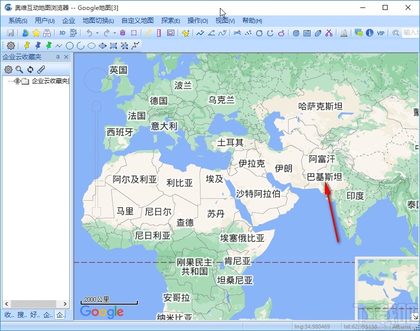This screenshot has height=331, width=420.
Task: Select the green pushpin marker tool
Action: coord(49,46)
